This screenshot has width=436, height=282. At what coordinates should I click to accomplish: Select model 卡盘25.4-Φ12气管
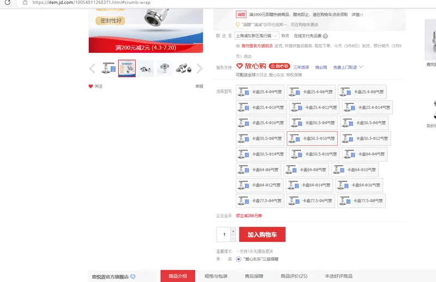[x=314, y=108]
